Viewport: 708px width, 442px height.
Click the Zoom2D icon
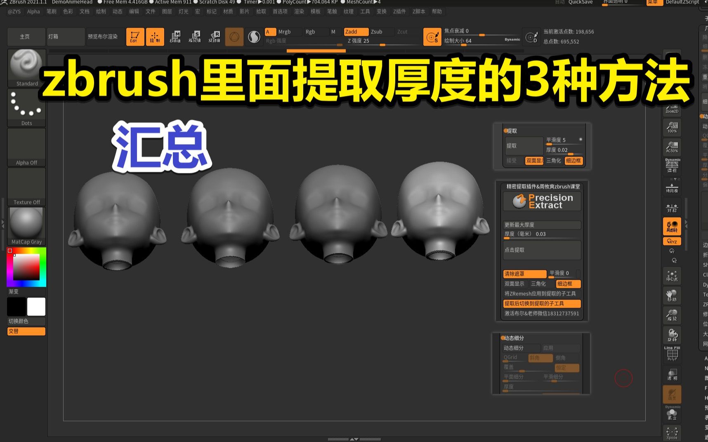[672, 108]
